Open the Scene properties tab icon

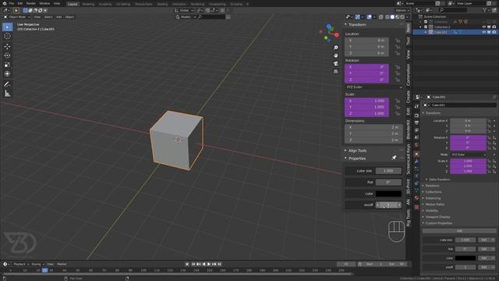click(x=416, y=137)
